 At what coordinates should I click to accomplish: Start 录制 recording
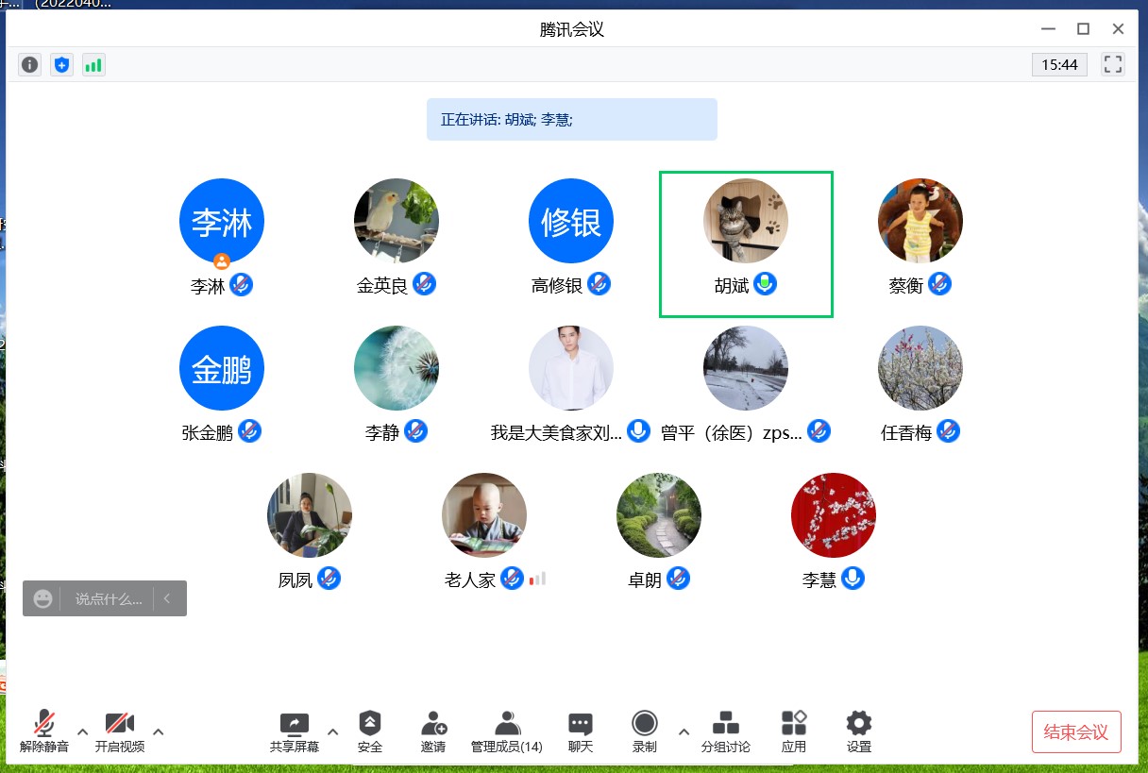(x=645, y=731)
